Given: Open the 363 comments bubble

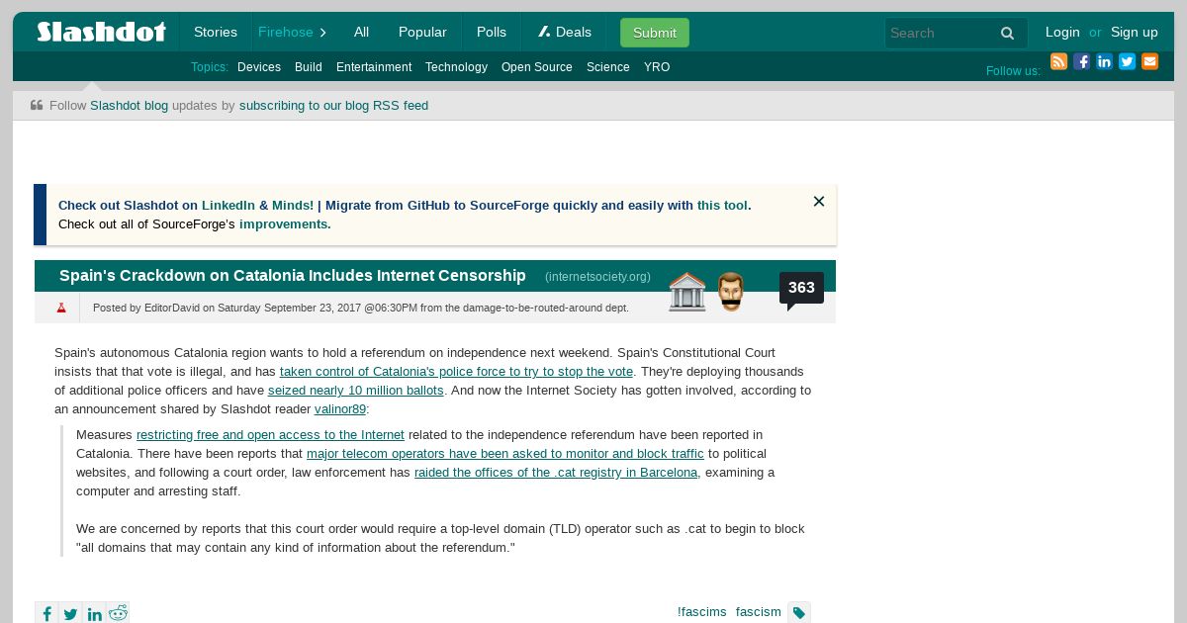Looking at the screenshot, I should tap(801, 288).
